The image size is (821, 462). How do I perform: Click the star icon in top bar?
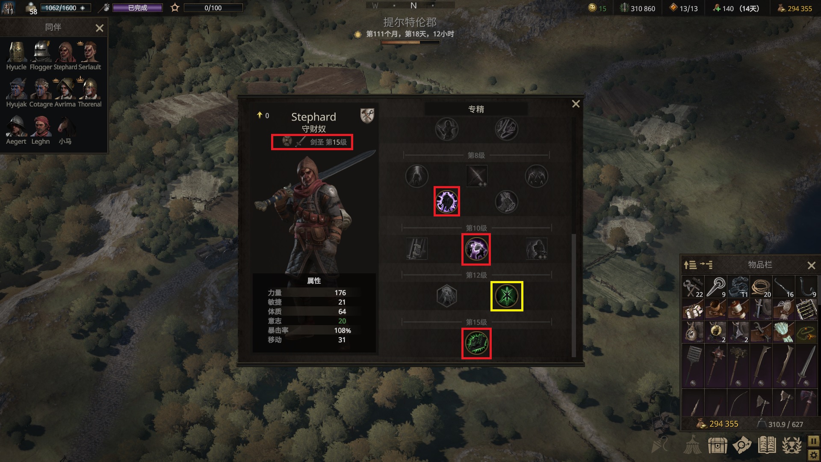pos(175,8)
